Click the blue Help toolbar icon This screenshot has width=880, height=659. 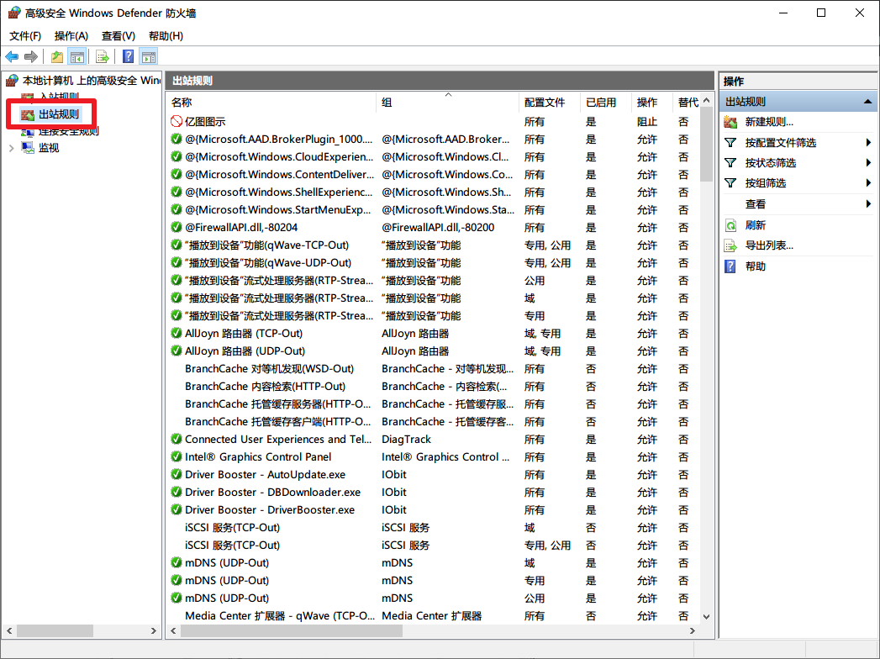click(129, 56)
